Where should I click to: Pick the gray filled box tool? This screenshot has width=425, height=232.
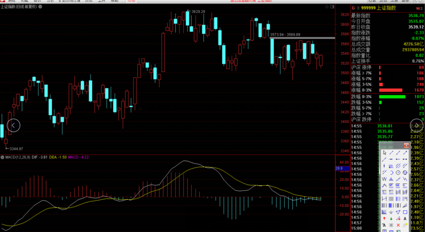pyautogui.click(x=391, y=225)
